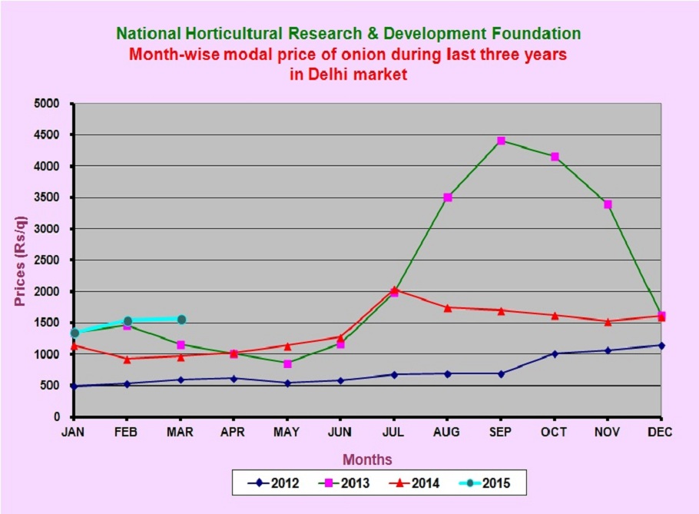Select the 2013 September peak data point

pyautogui.click(x=501, y=141)
